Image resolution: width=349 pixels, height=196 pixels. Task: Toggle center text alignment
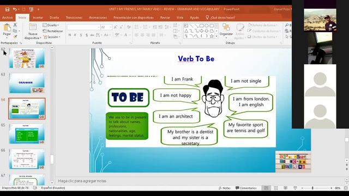pyautogui.click(x=142, y=35)
